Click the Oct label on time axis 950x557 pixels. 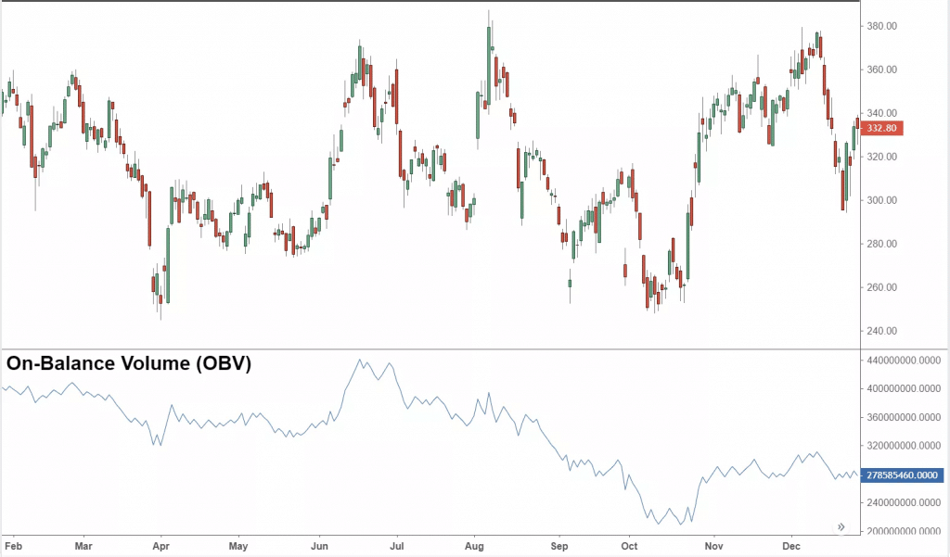(630, 548)
